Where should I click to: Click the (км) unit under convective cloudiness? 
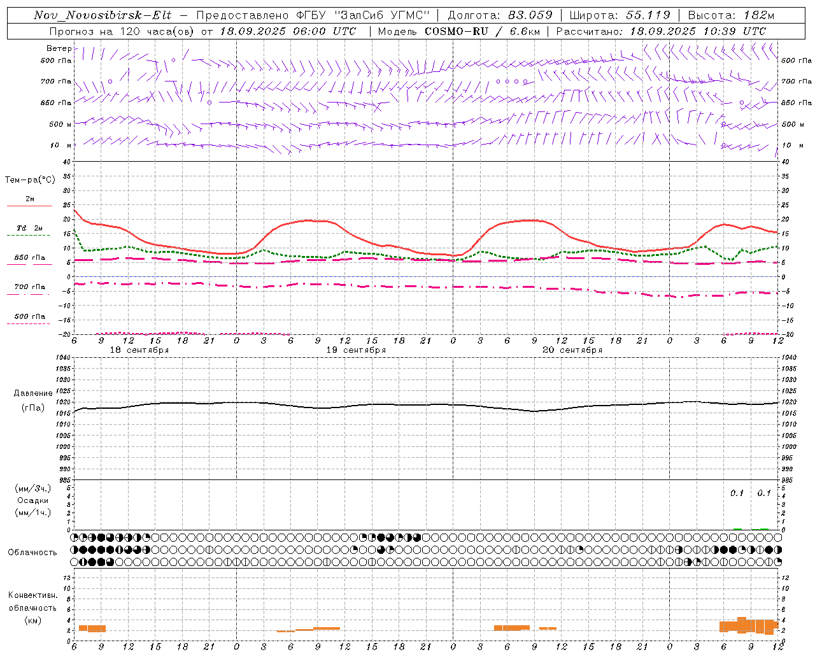pyautogui.click(x=32, y=620)
